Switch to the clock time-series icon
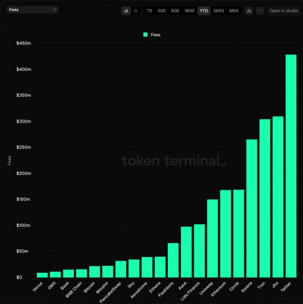 135,11
